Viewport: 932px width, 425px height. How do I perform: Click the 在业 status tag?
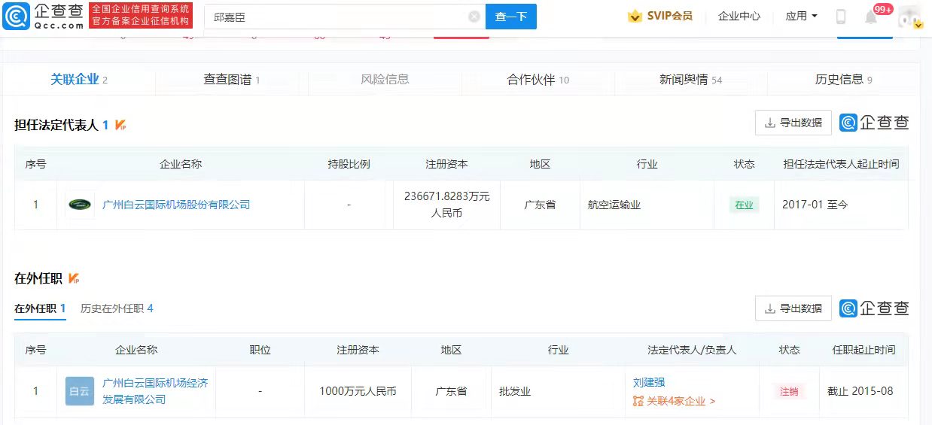(x=744, y=205)
